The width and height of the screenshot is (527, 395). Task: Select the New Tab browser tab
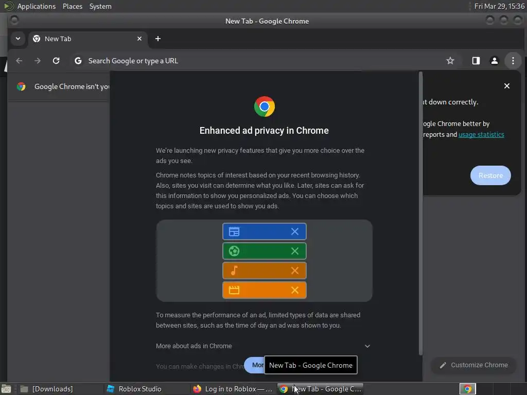pyautogui.click(x=87, y=39)
